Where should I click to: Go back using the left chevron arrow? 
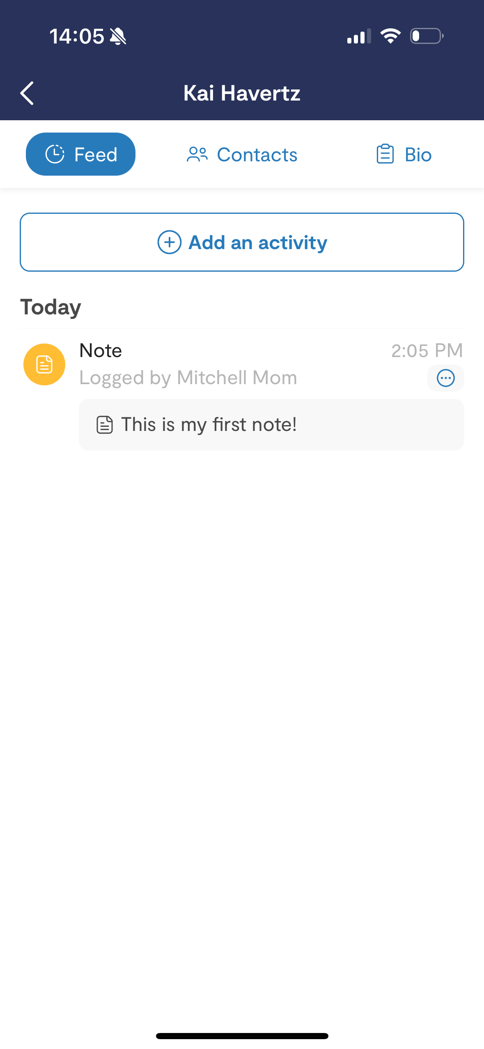27,93
